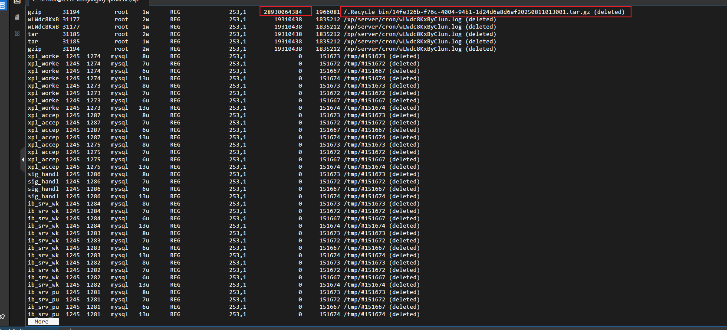Open the blue sessions list sidebar icon
The height and width of the screenshot is (330, 727).
(3, 5)
